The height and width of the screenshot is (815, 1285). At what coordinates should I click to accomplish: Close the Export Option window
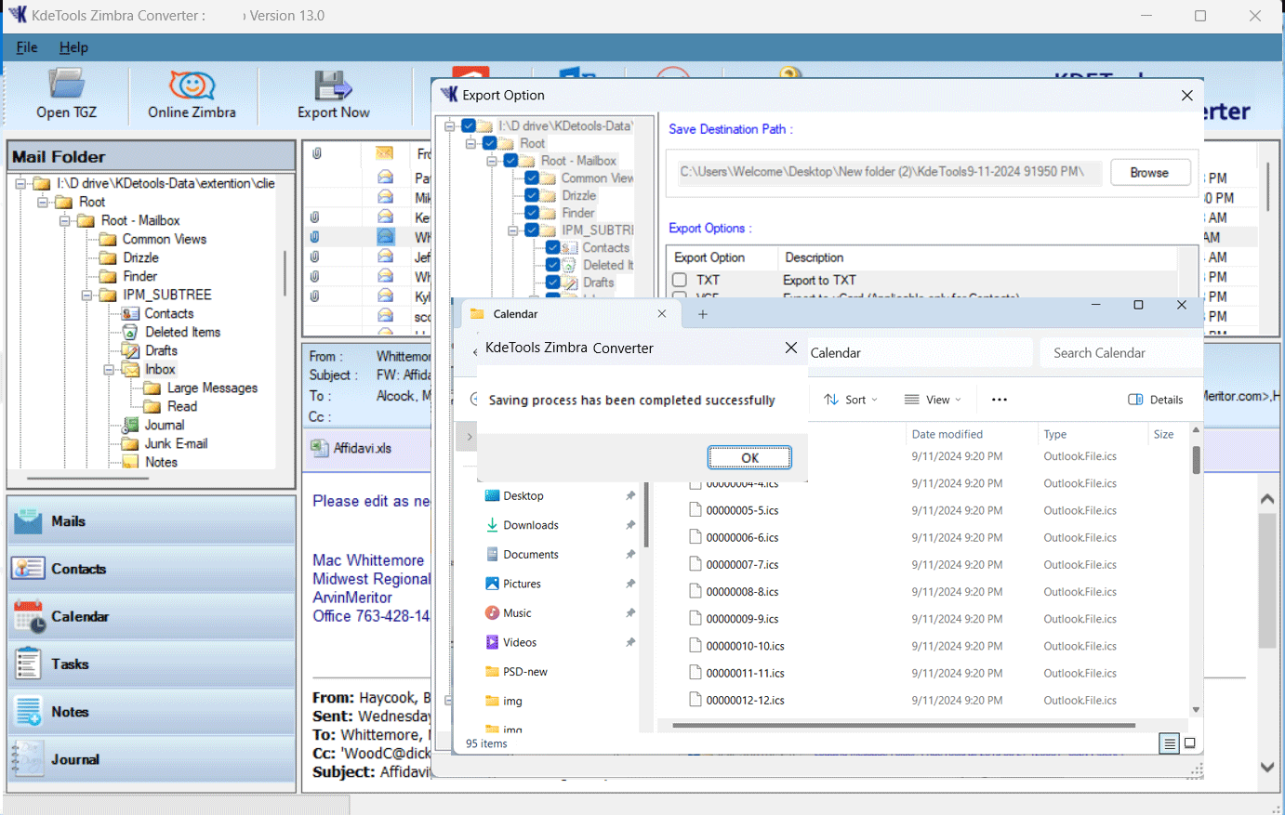click(x=1186, y=95)
